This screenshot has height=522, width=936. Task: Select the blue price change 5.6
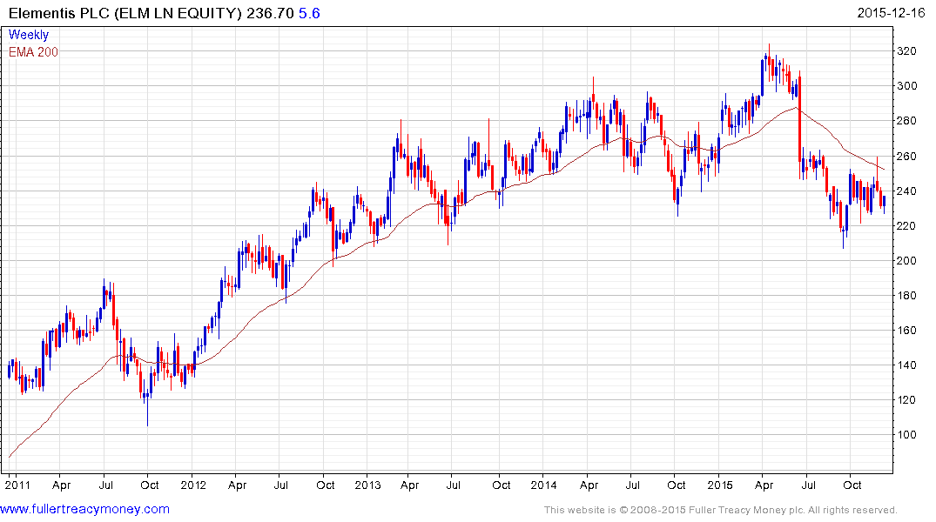(309, 13)
